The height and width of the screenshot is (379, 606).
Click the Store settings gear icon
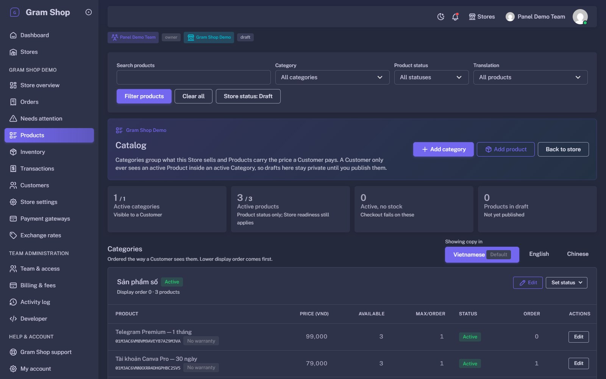pos(13,202)
